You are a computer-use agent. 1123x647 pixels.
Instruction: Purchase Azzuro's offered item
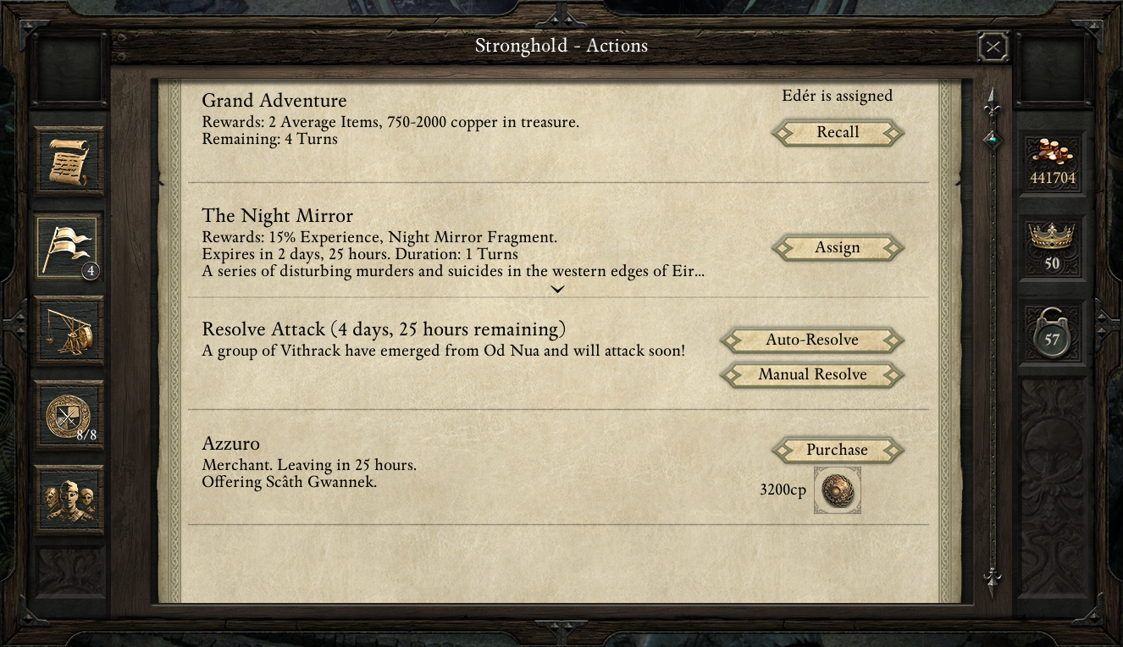[x=838, y=450]
